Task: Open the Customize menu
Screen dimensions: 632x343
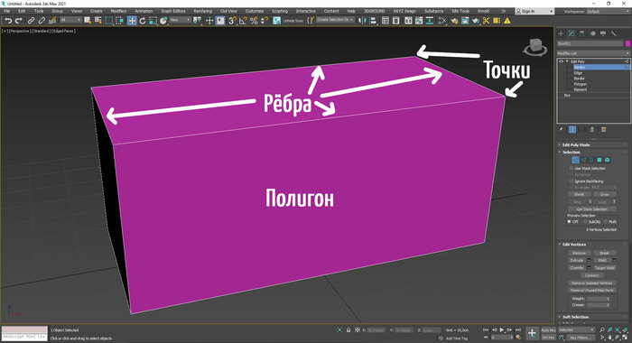Action: pos(255,11)
